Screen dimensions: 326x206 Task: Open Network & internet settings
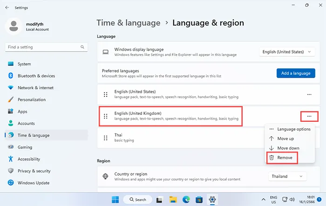click(x=46, y=87)
